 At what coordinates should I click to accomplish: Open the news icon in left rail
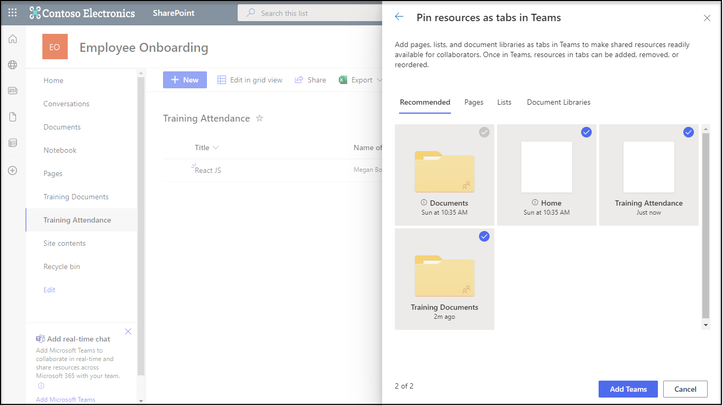pyautogui.click(x=13, y=91)
